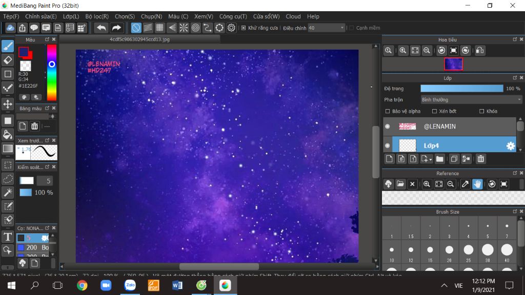525x295 pixels.
Task: Adjust the Độ trong opacity slider
Action: click(462, 88)
